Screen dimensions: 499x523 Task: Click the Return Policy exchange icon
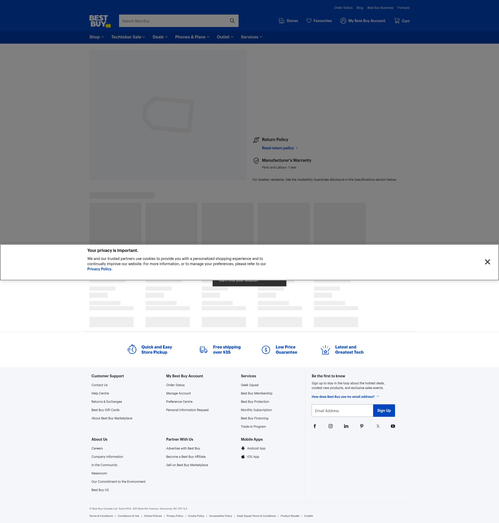pos(256,140)
